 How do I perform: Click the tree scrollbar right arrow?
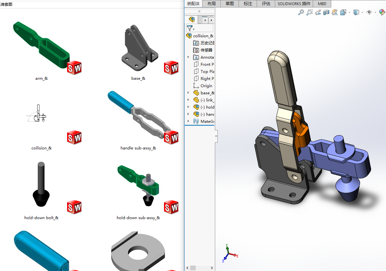tap(212, 268)
